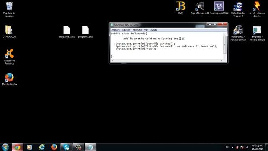Open the ES language indicator
Screen dimensions: 268x151
coord(227,147)
